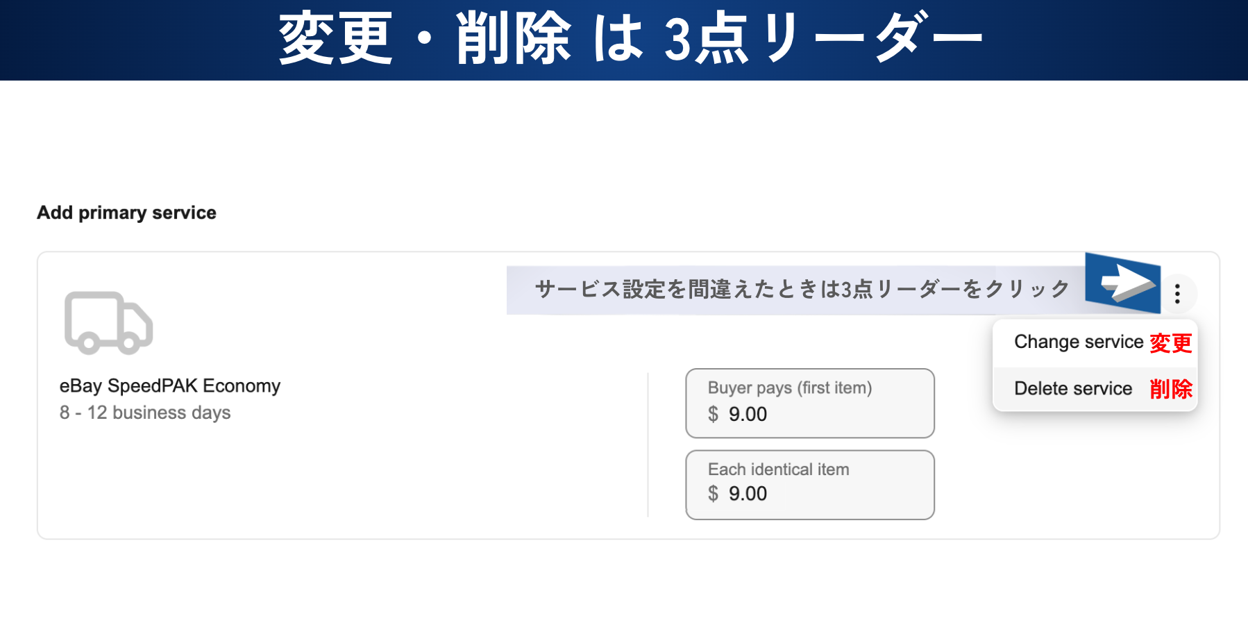Viewport: 1248px width, 639px height.
Task: Select Change service from the menu
Action: pyautogui.click(x=1078, y=342)
